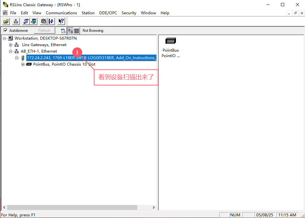The height and width of the screenshot is (218, 305).
Task: Click the For Help, press F1 text
Action: pyautogui.click(x=18, y=215)
